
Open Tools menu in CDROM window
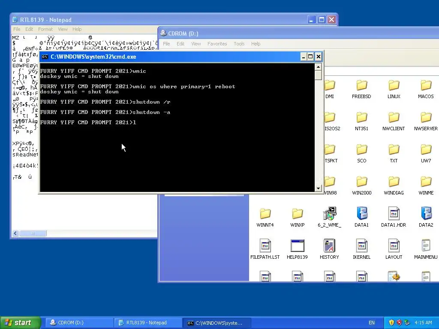239,44
